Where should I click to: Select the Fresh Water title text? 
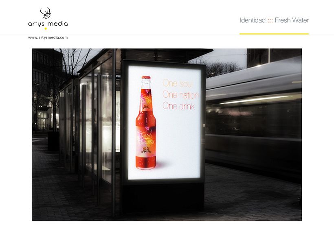[292, 20]
